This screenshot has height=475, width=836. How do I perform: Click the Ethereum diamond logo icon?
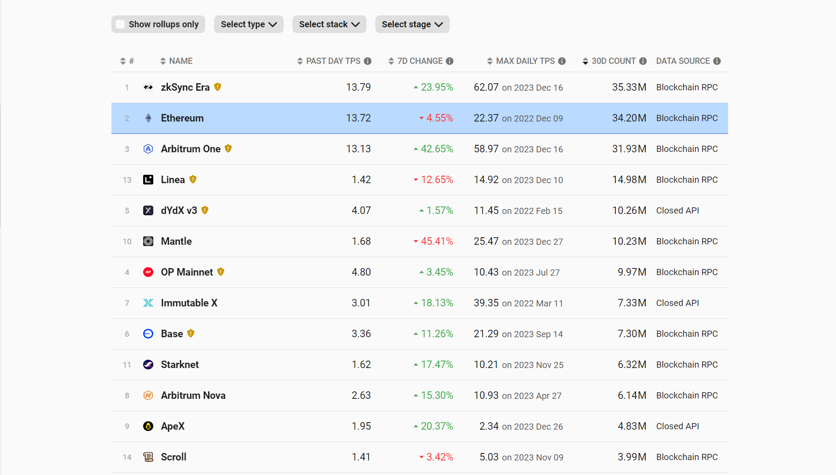(x=148, y=118)
